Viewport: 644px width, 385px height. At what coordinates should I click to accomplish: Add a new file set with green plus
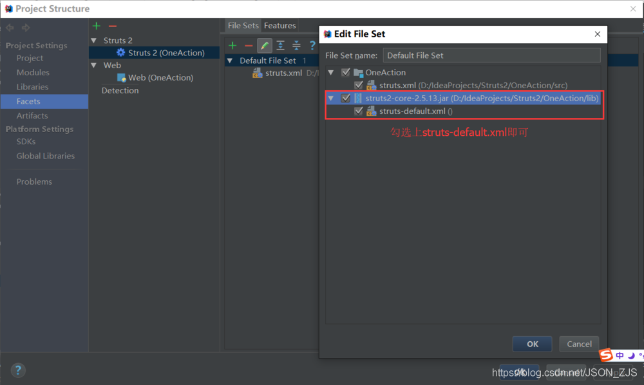point(232,45)
